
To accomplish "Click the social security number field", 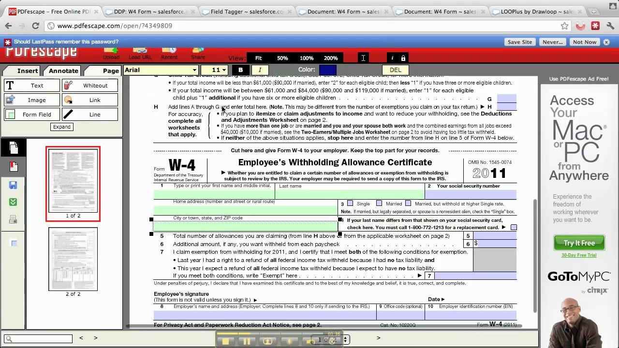I will [x=471, y=194].
